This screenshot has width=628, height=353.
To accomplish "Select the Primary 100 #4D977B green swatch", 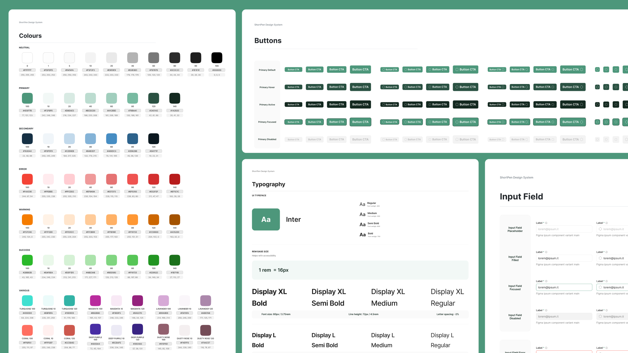I will tap(27, 98).
